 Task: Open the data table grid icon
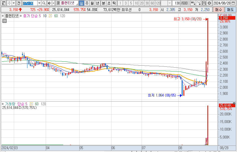click(x=5, y=21)
